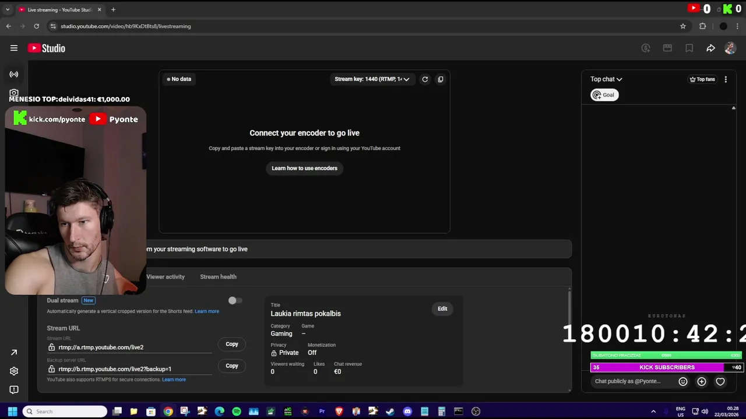The height and width of the screenshot is (419, 746).
Task: Open the ENG US language indicator
Action: tap(680, 411)
